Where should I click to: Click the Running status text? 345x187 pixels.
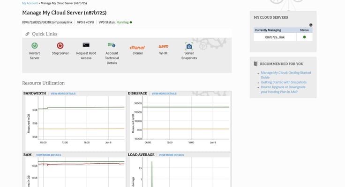click(122, 22)
